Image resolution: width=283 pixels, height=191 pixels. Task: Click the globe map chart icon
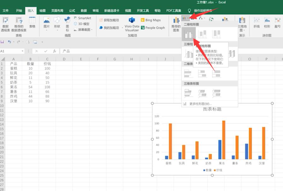pos(211,19)
